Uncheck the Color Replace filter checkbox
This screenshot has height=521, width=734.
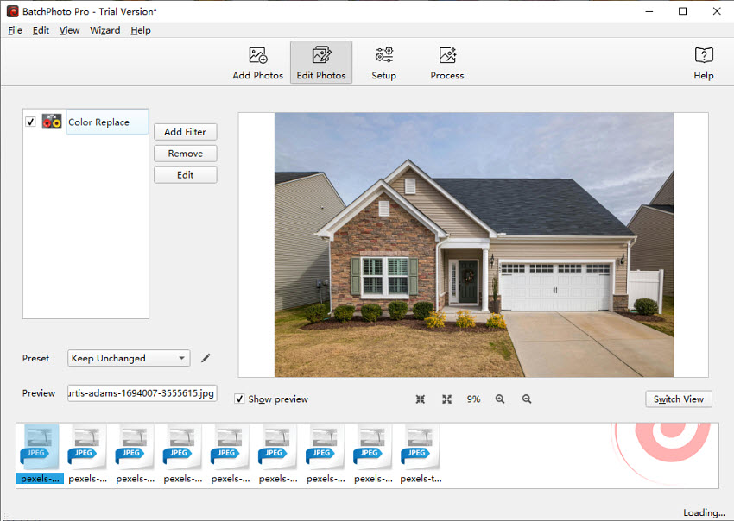coord(32,122)
